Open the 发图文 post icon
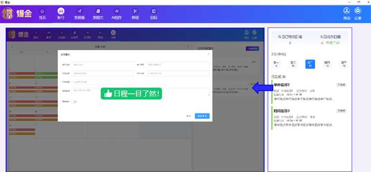 click(x=98, y=11)
